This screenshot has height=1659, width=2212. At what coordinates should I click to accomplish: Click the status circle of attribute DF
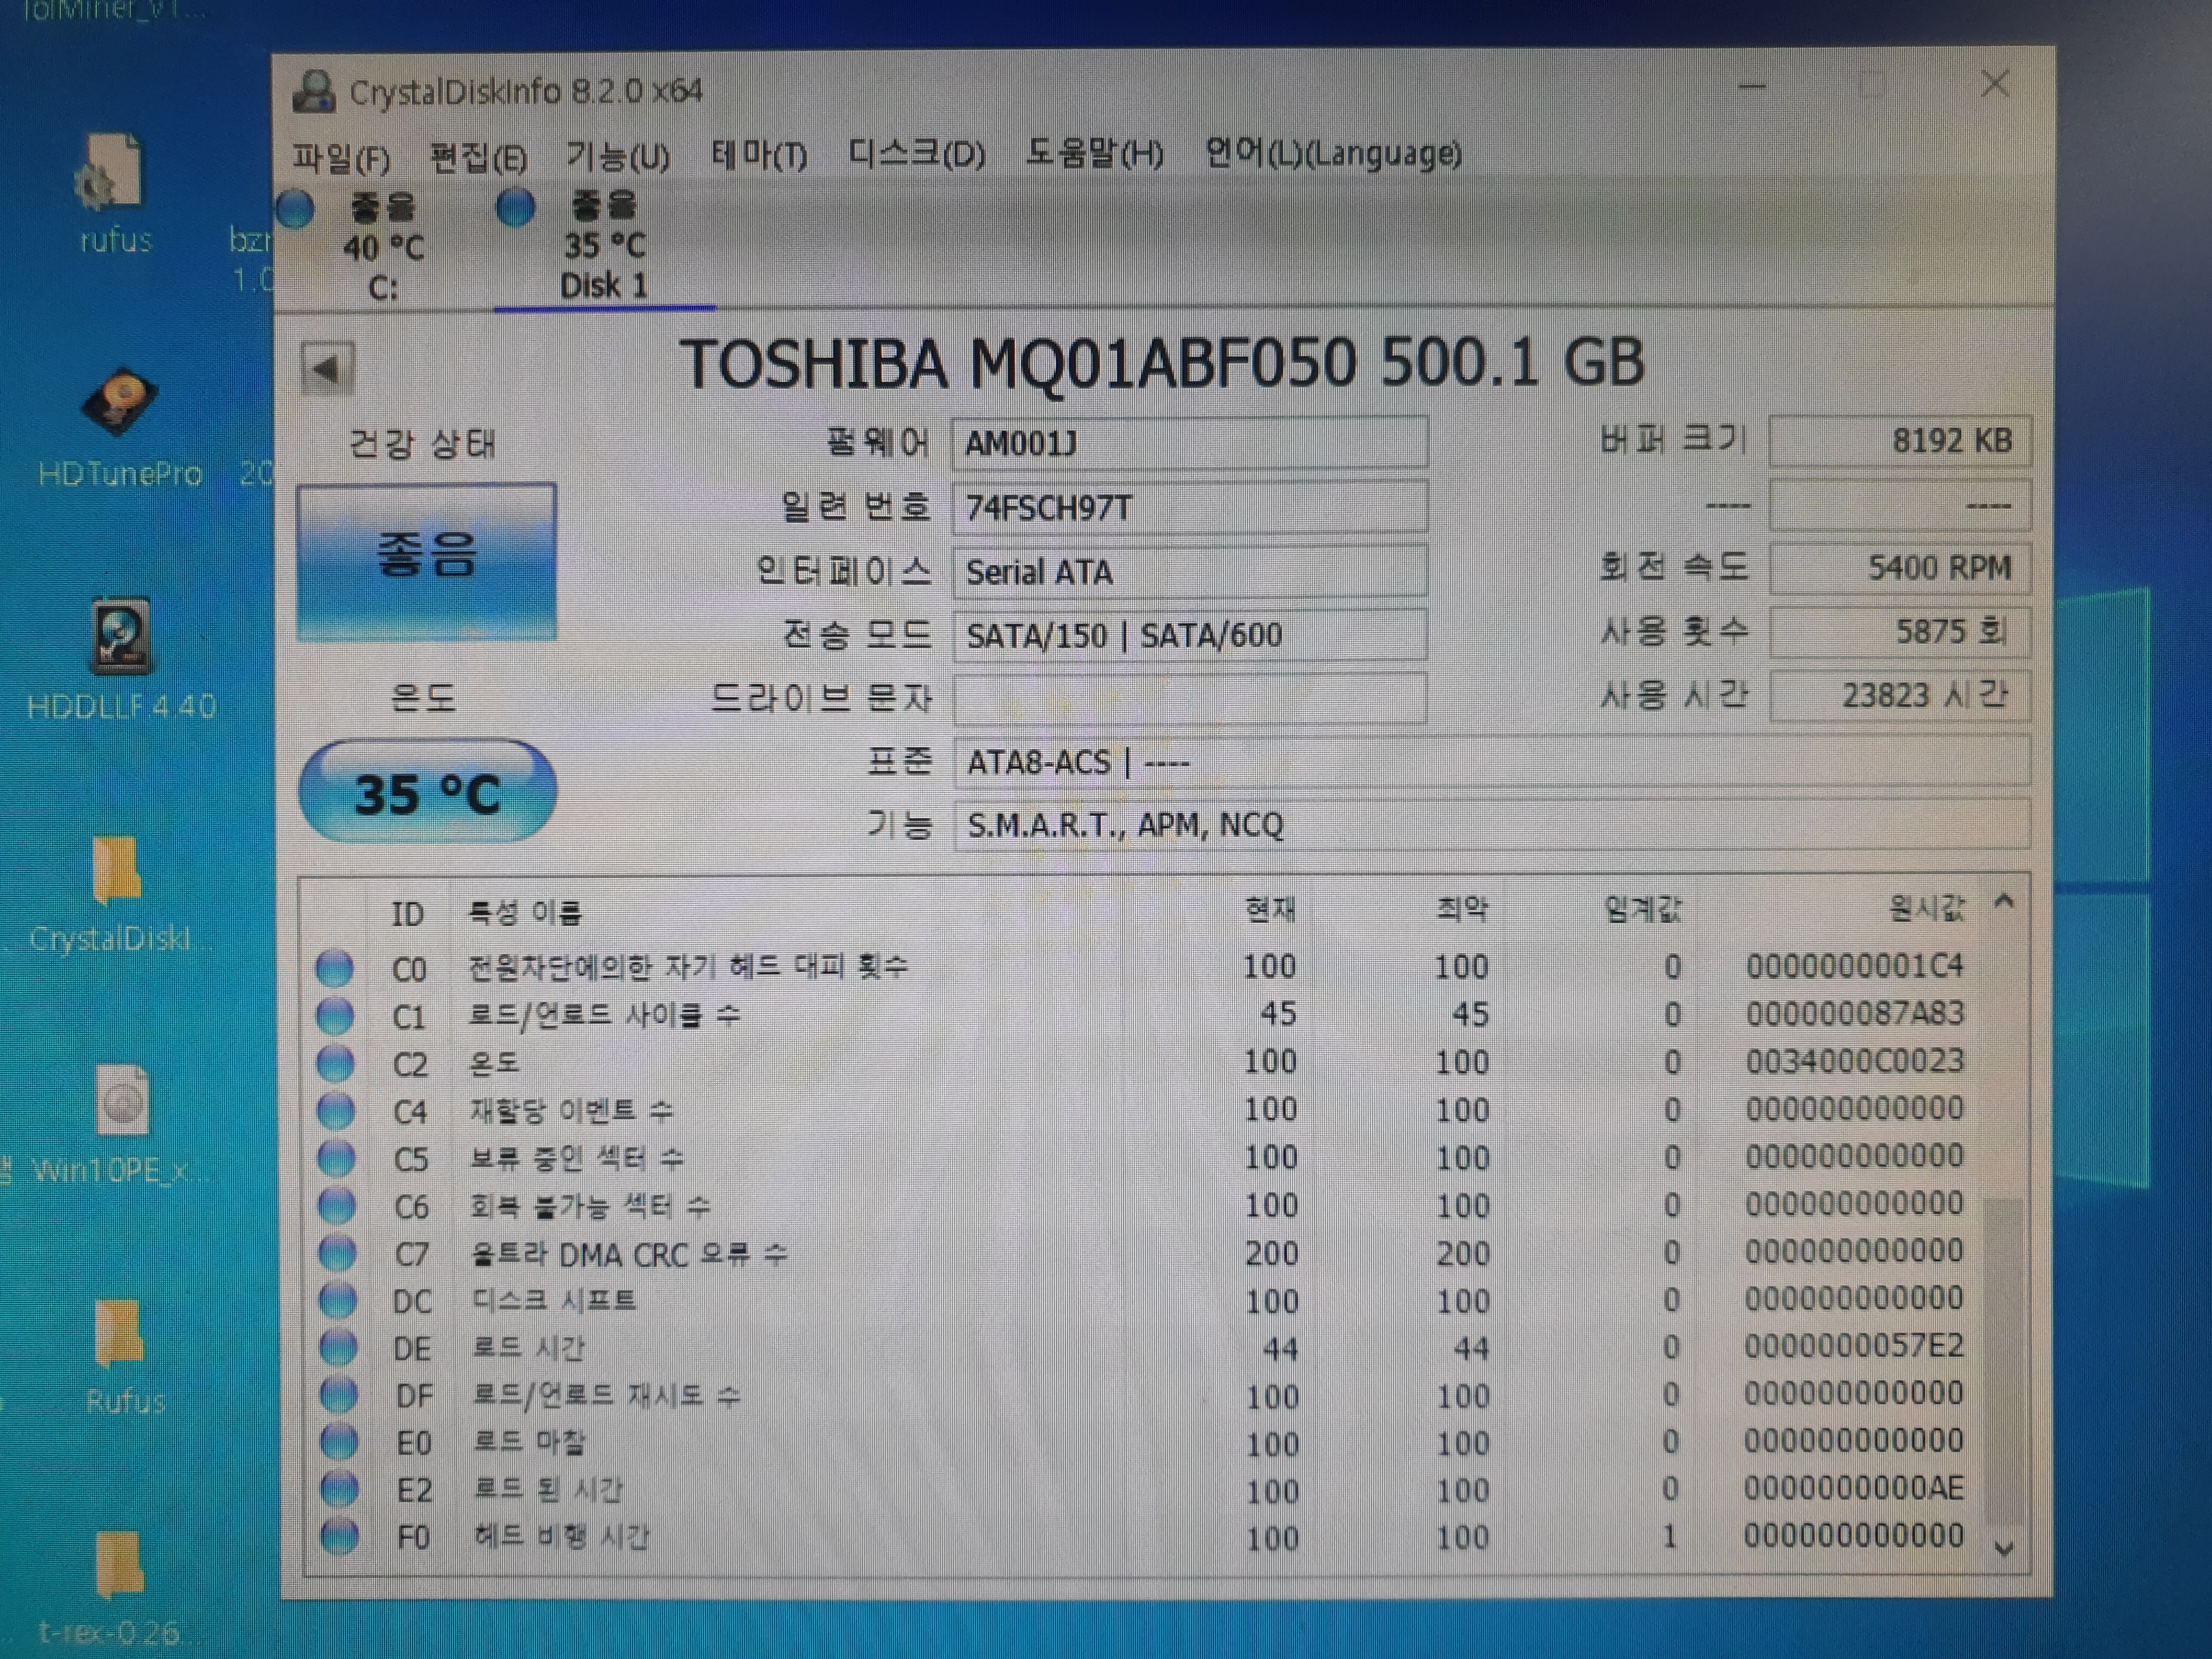[x=339, y=1394]
